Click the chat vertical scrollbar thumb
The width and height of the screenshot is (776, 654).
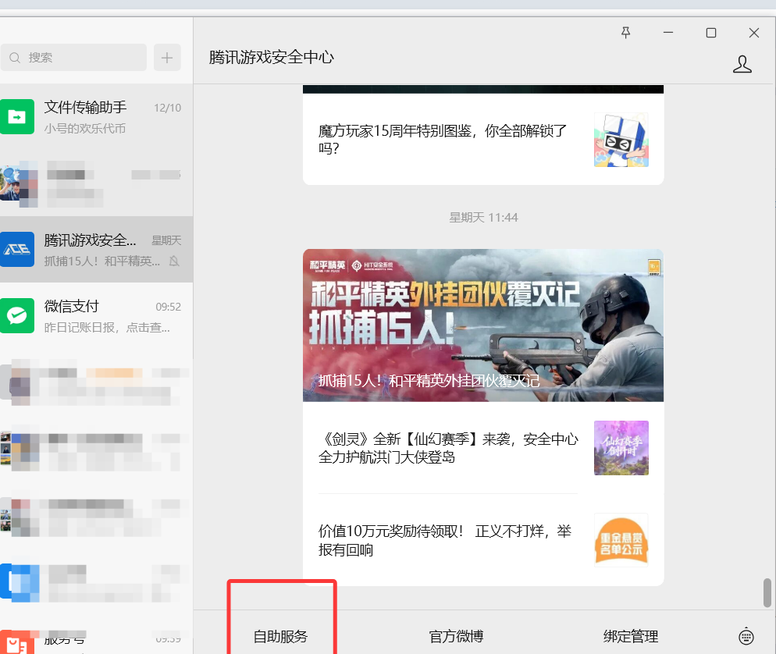click(x=767, y=592)
